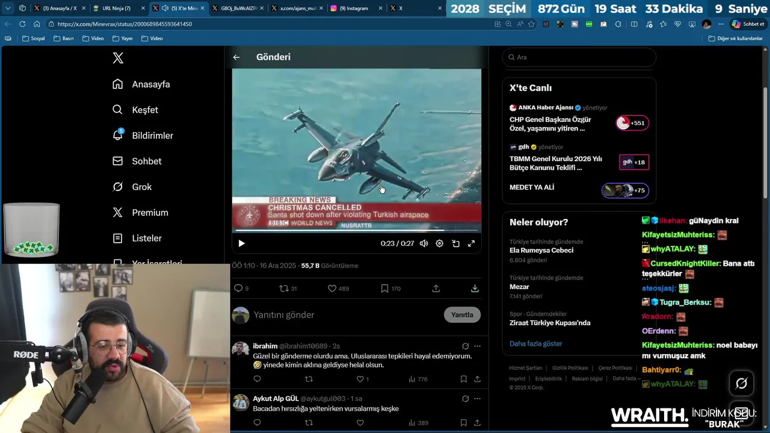Bookmark ibrahim's reply
Screen dimensions: 770x433
tap(463, 379)
